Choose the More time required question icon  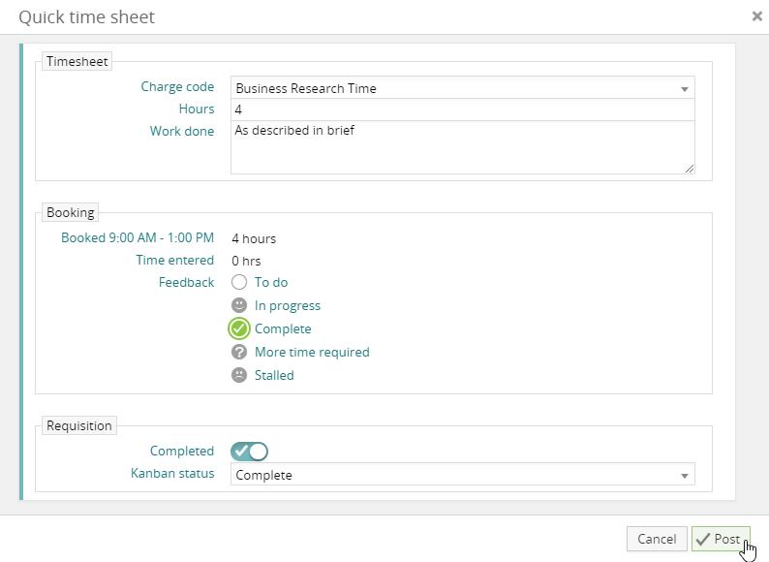239,352
